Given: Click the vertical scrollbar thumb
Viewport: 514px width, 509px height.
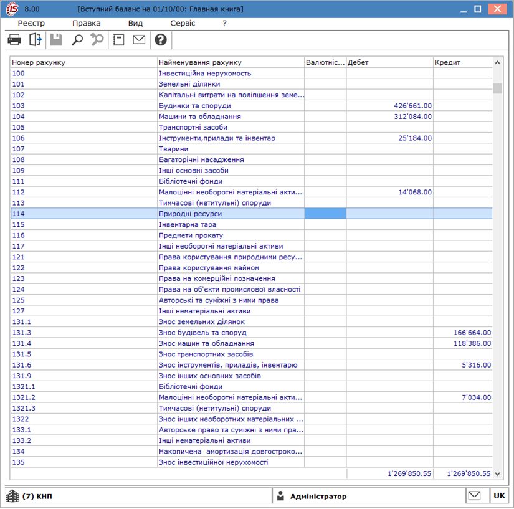Looking at the screenshot, I should [x=497, y=88].
